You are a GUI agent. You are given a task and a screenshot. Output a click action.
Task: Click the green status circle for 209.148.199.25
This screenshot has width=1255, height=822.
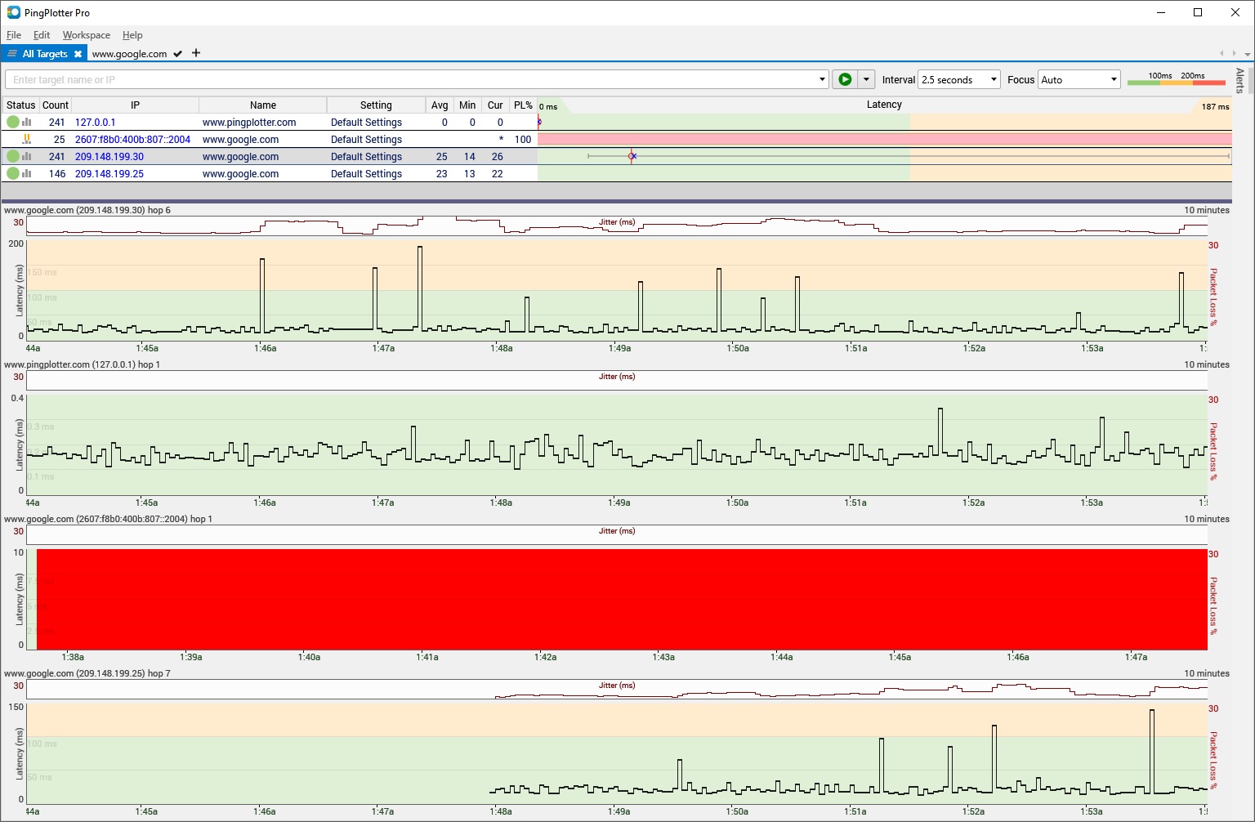(x=12, y=173)
